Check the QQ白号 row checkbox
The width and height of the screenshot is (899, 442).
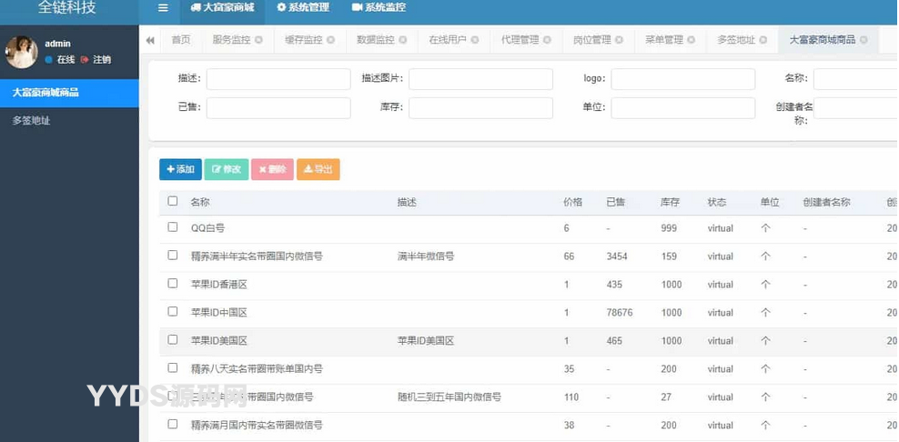click(173, 227)
